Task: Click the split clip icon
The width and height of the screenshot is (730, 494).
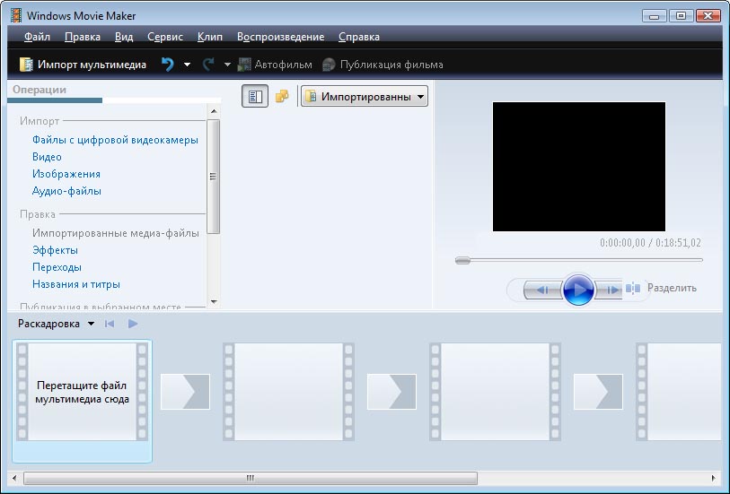Action: (633, 288)
